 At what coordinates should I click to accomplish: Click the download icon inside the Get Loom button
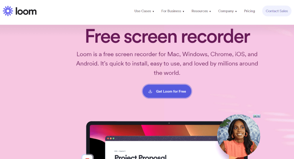pyautogui.click(x=150, y=91)
